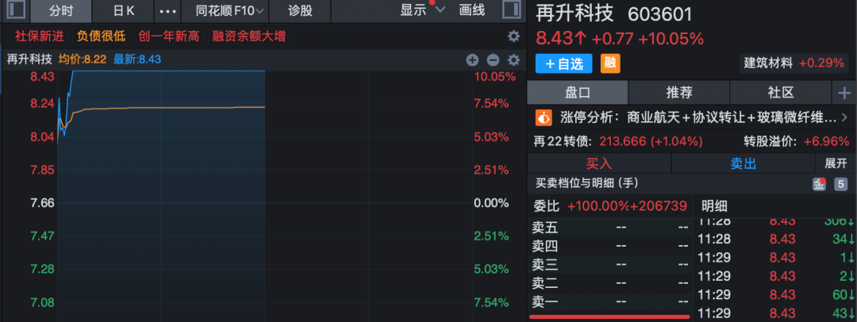Select the 5-level depth icon
The width and height of the screenshot is (857, 322).
840,184
